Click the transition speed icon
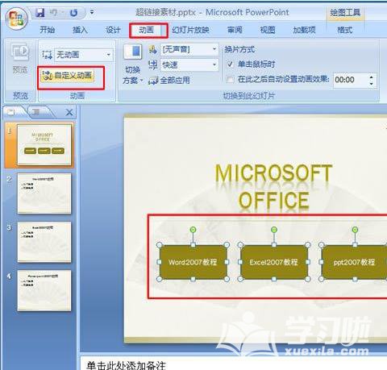The height and width of the screenshot is (370, 387). pos(153,64)
